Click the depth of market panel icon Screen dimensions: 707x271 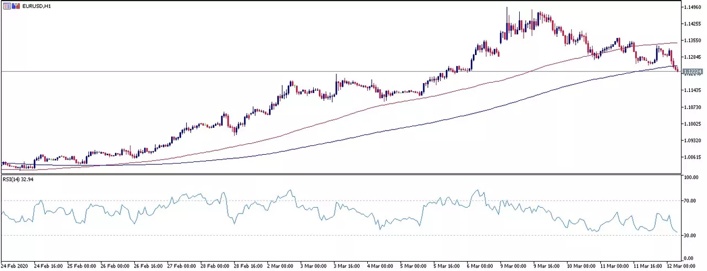pyautogui.click(x=6, y=6)
